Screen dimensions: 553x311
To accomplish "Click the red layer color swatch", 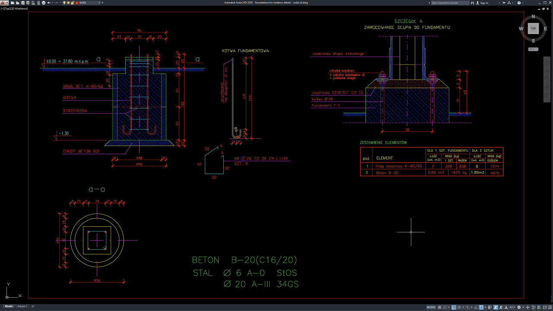I will coord(77,3).
